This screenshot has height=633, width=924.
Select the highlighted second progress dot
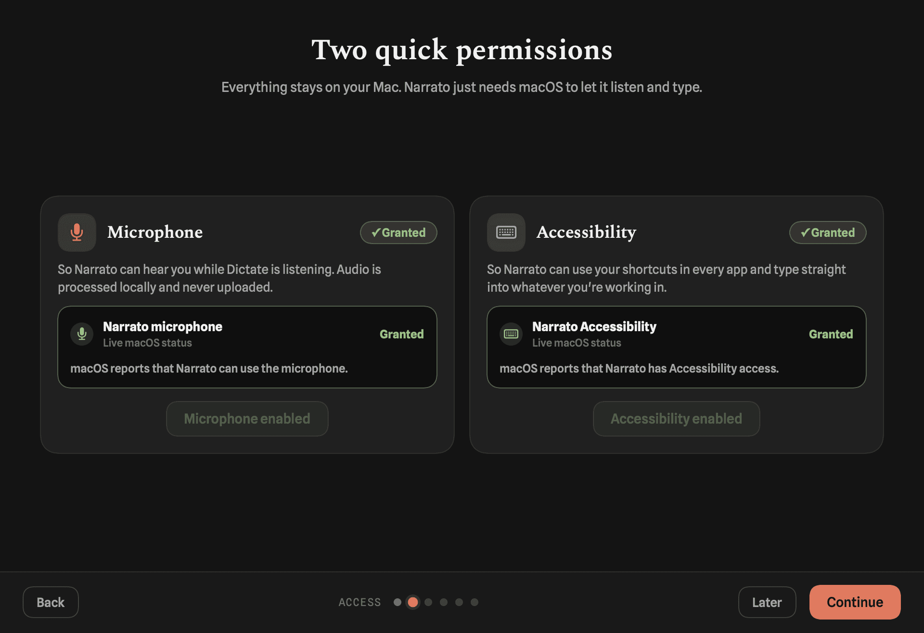coord(413,602)
